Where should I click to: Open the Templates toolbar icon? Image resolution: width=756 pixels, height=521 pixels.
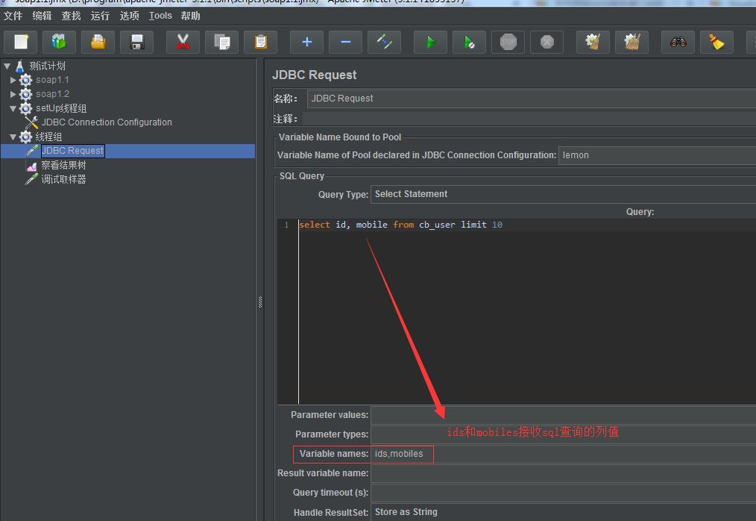point(59,43)
